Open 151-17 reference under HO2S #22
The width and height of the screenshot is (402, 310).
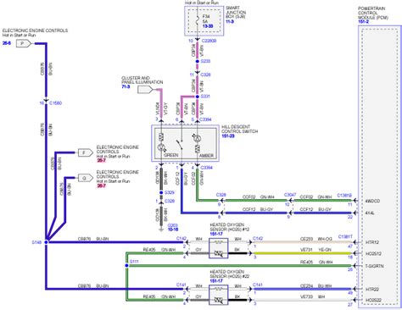216,281
